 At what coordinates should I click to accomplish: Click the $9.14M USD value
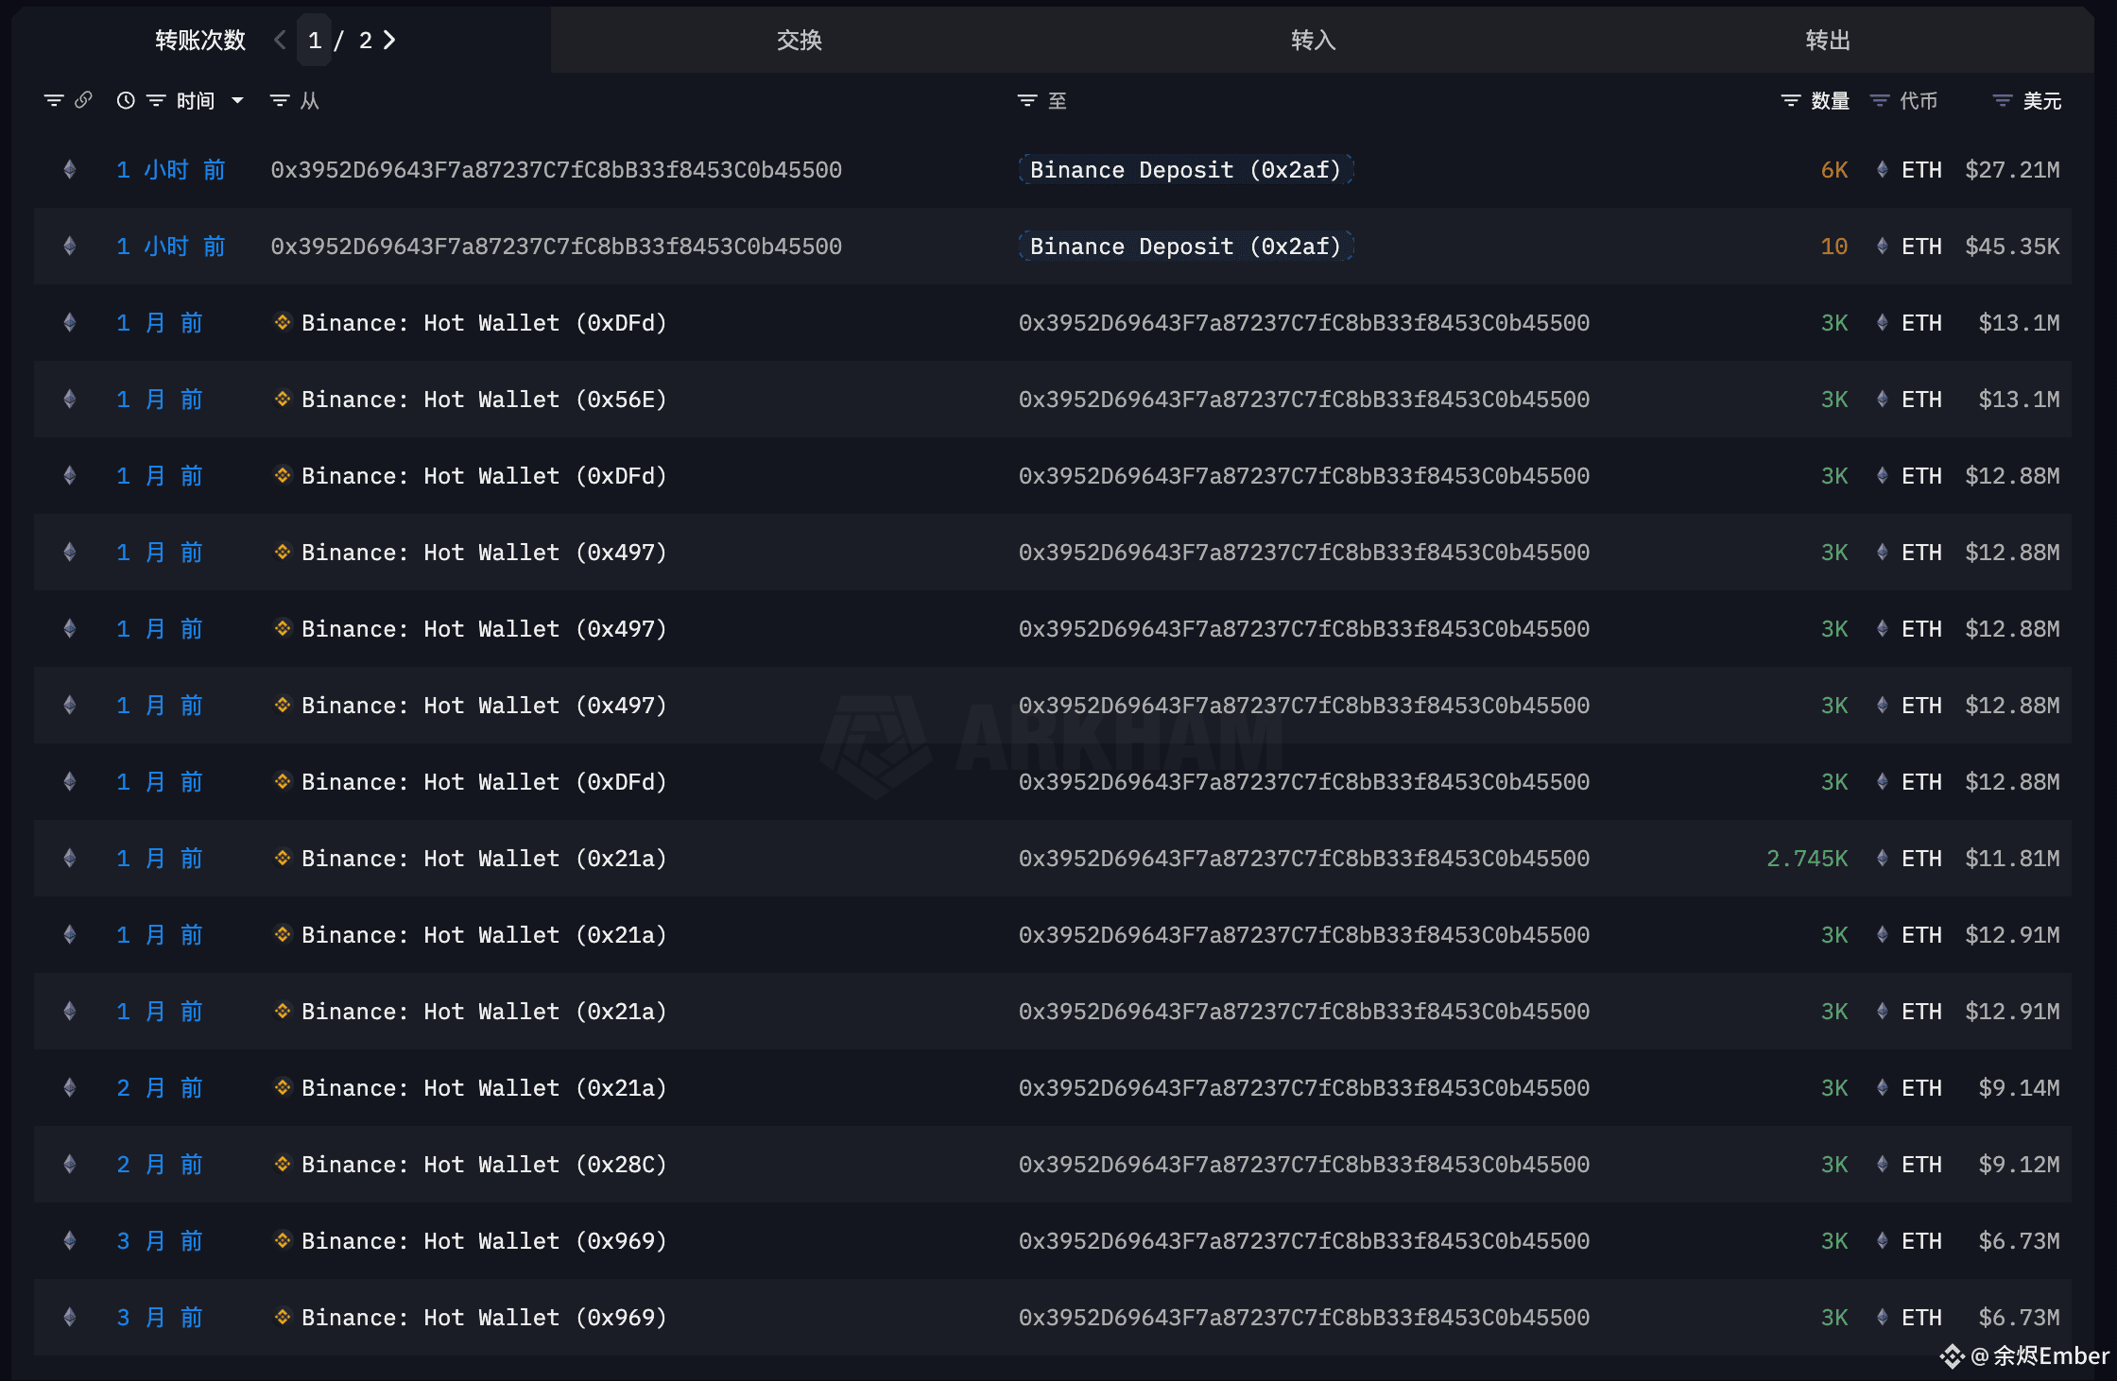pos(2019,1088)
